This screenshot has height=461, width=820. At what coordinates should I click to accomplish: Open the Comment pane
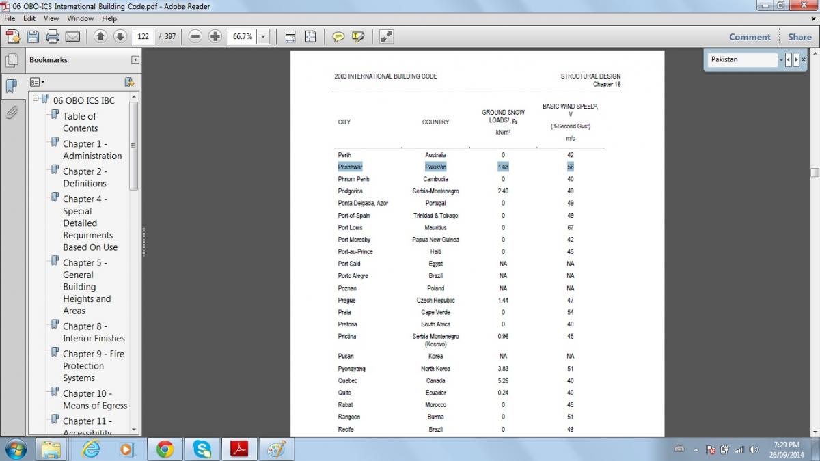[750, 37]
